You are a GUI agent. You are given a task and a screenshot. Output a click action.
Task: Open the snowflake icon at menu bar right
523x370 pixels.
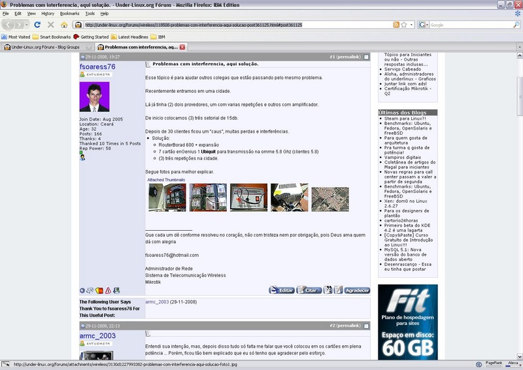click(518, 14)
